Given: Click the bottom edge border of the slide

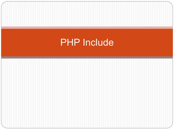Looking at the screenshot, I should (87, 128).
